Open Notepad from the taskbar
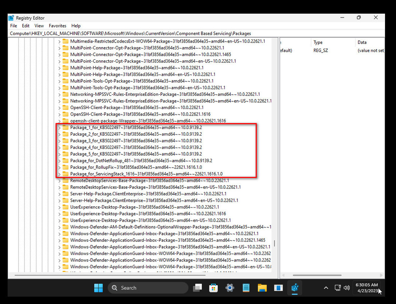 (x=246, y=288)
